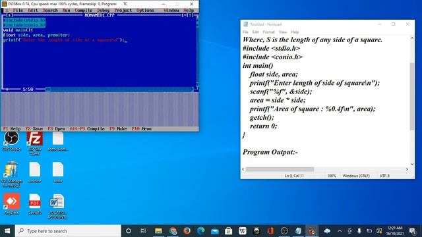This screenshot has width=422, height=237.
Task: Switch to DOSBox in taskbar
Action: [x=312, y=231]
